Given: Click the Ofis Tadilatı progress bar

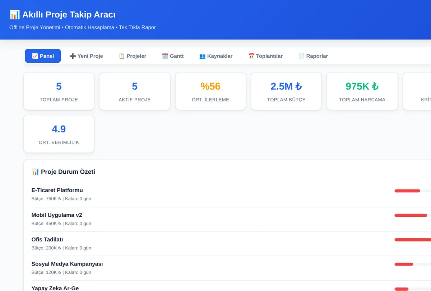Looking at the screenshot, I should [x=413, y=240].
